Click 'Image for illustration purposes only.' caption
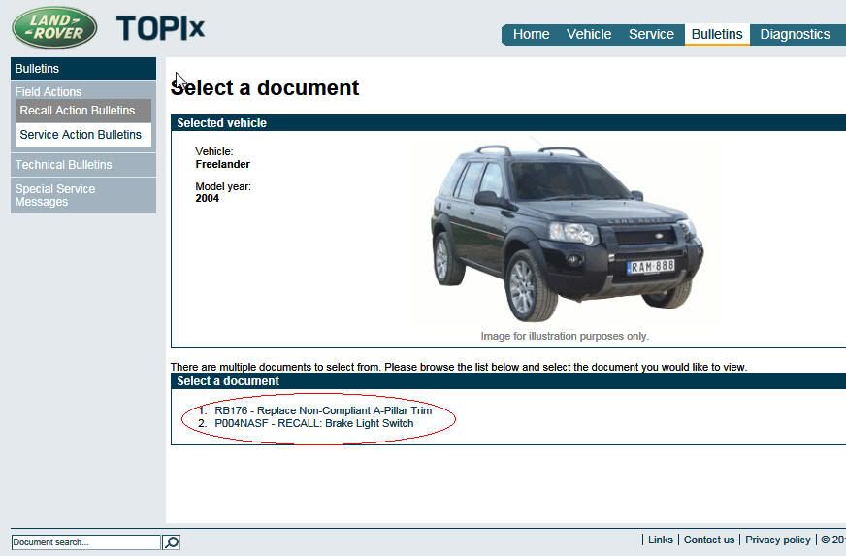 tap(565, 336)
